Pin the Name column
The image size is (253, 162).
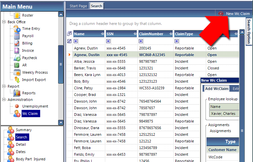click(x=102, y=34)
